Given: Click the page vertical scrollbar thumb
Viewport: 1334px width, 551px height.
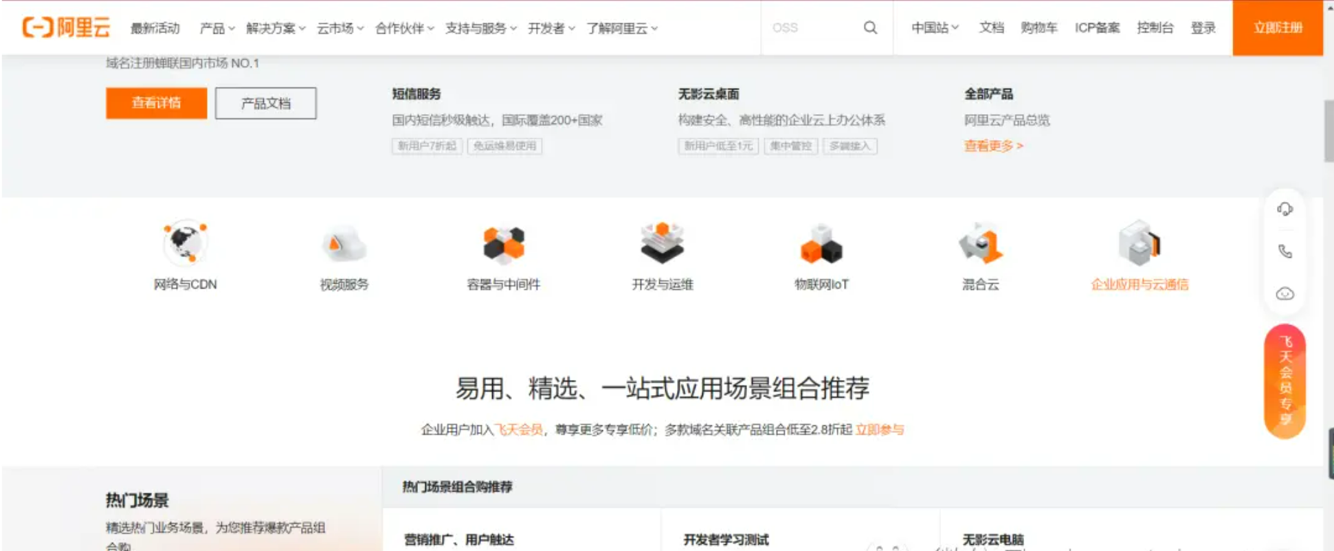Looking at the screenshot, I should (x=1329, y=131).
